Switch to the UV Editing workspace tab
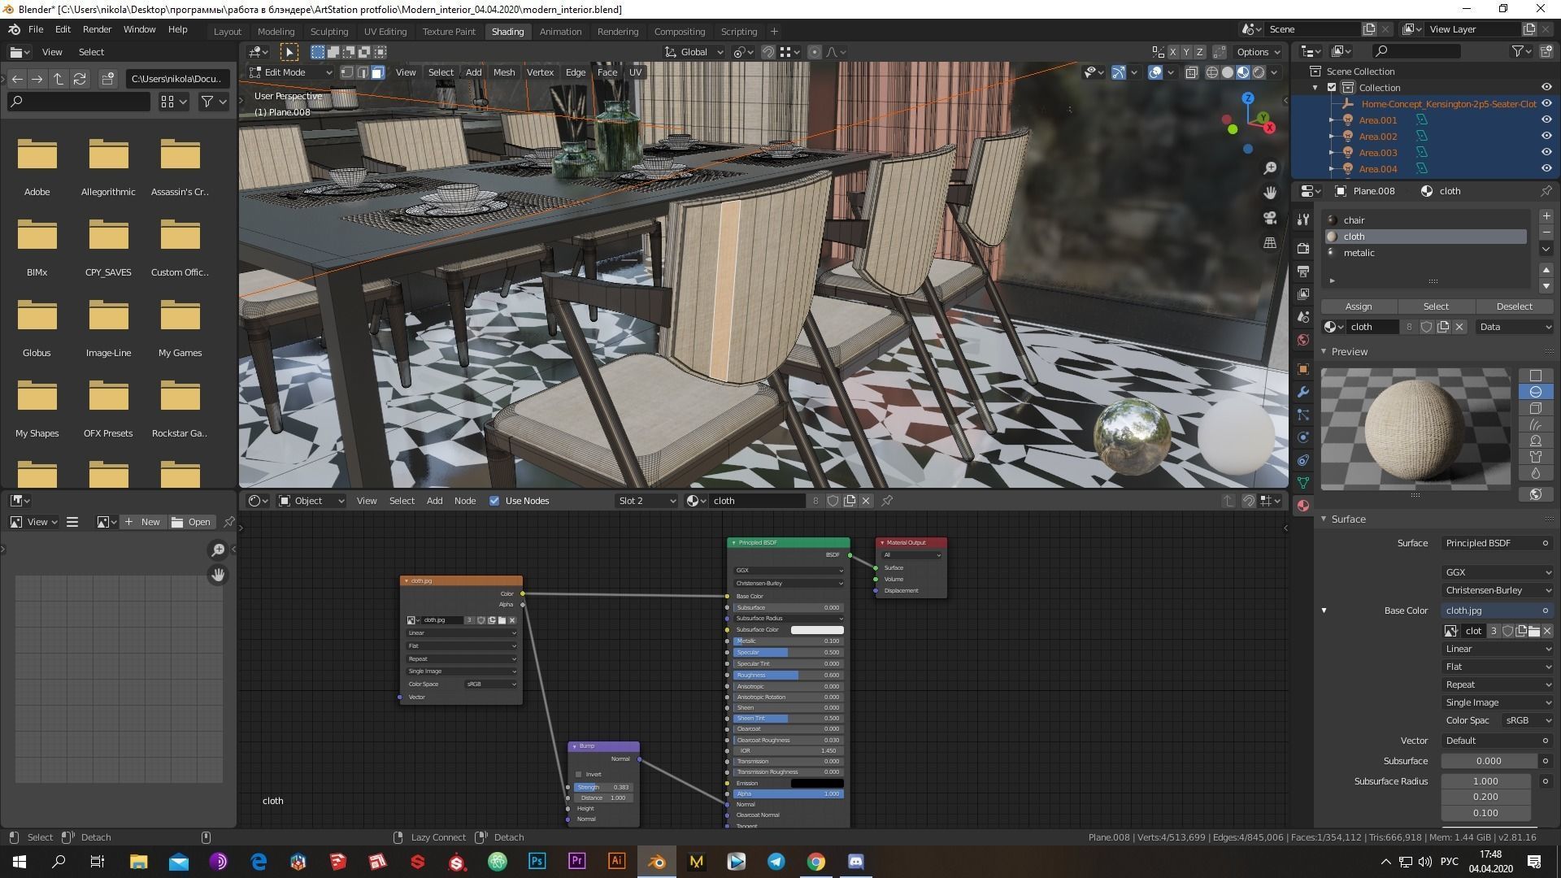This screenshot has height=878, width=1561. (385, 31)
